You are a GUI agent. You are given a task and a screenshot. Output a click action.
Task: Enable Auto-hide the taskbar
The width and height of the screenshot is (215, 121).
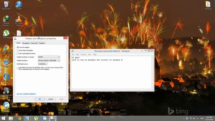18,50
